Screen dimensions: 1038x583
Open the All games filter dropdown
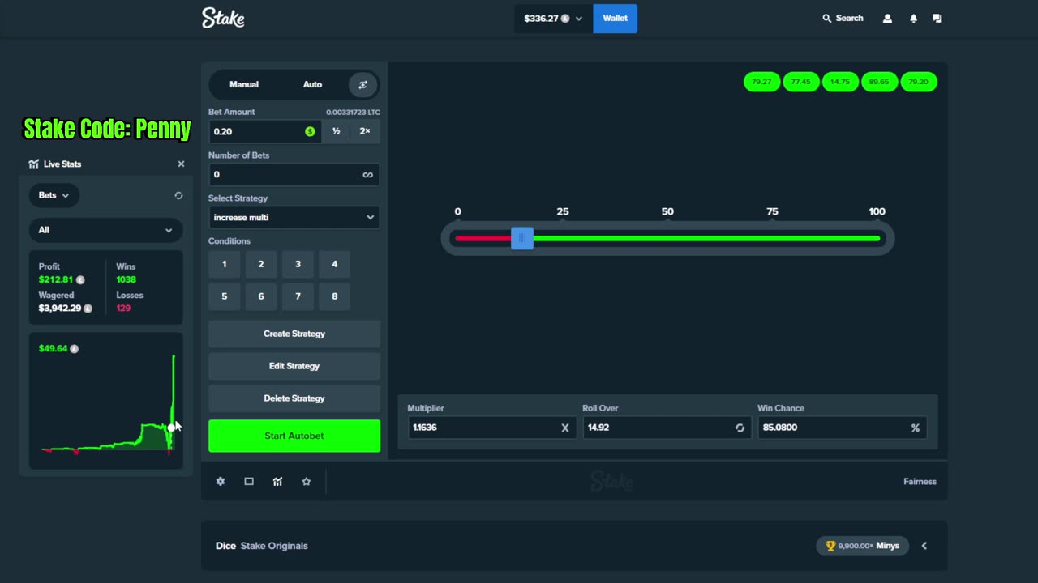point(105,230)
